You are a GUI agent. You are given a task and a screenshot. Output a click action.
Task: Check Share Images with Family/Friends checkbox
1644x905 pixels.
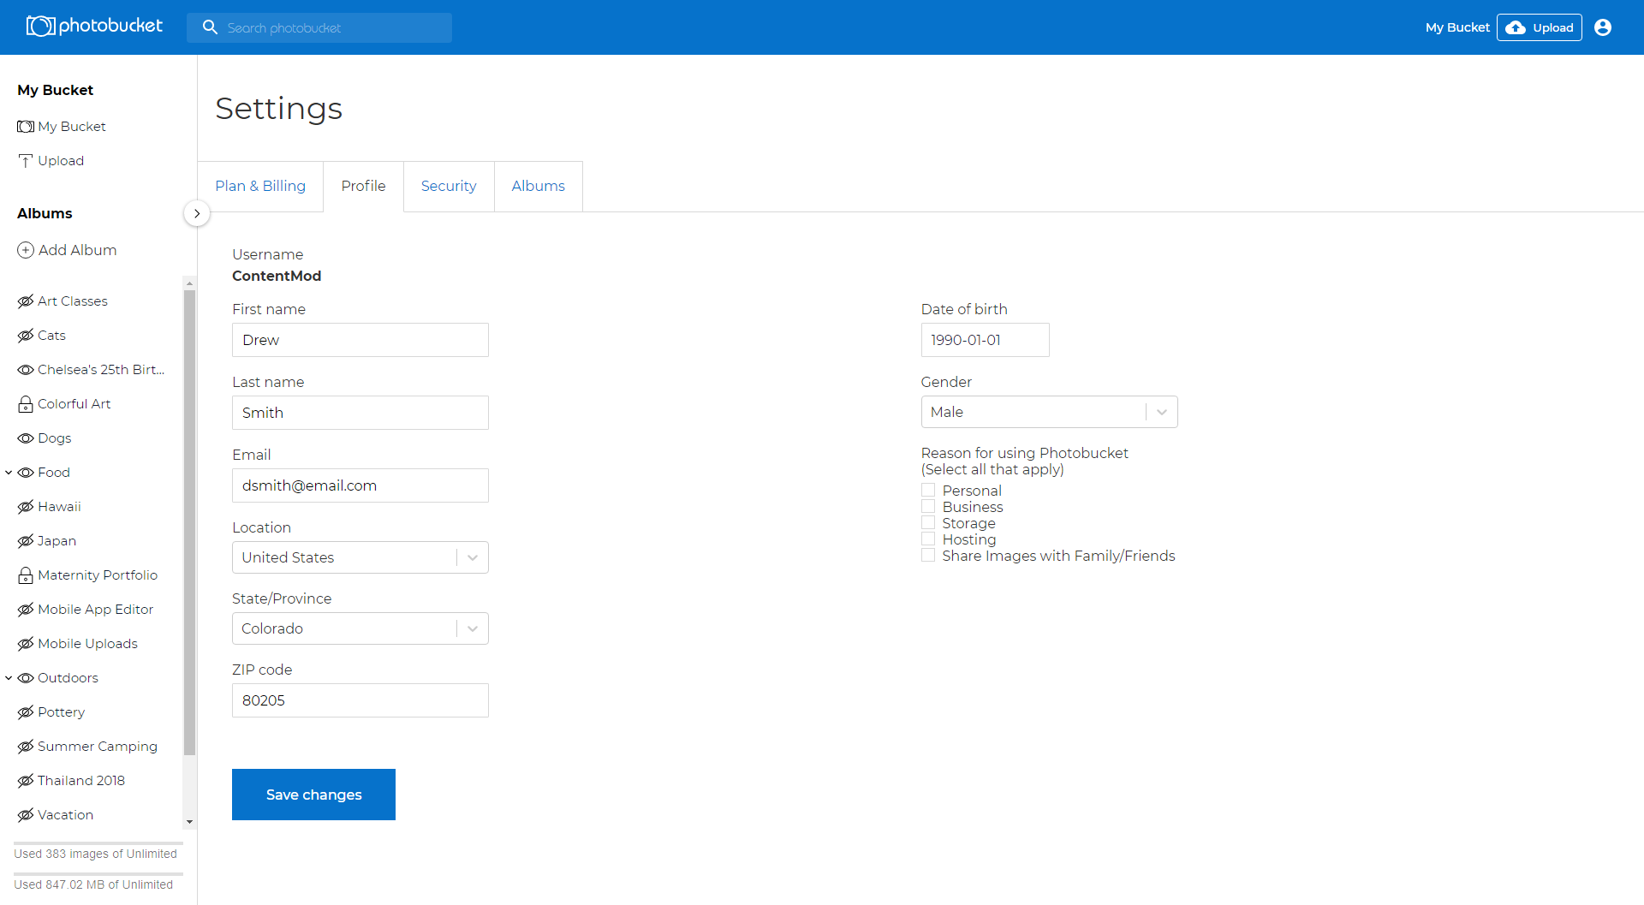(x=928, y=556)
